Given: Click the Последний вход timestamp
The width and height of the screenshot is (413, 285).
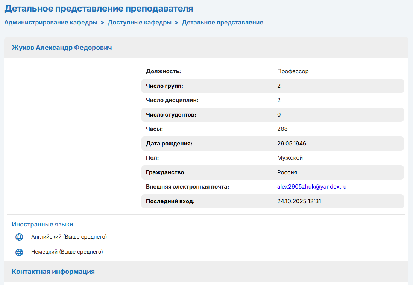Looking at the screenshot, I should coord(299,201).
